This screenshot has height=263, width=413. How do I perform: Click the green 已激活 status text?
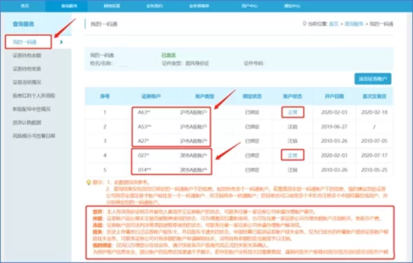(169, 55)
